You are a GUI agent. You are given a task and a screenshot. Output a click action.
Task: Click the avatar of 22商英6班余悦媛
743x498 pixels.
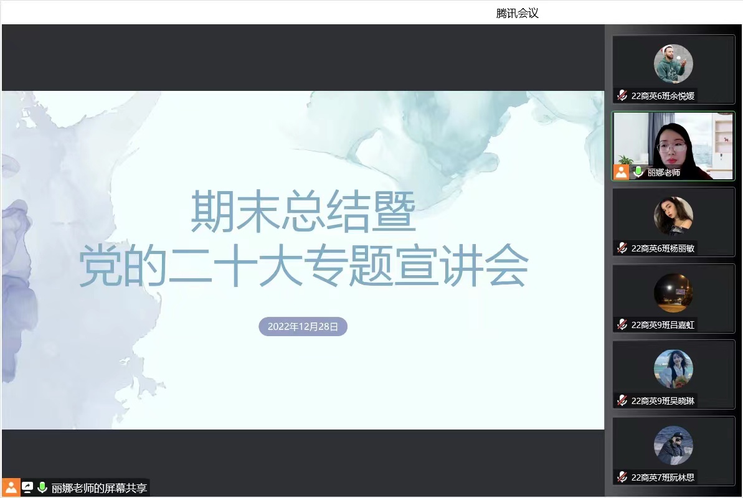[673, 64]
